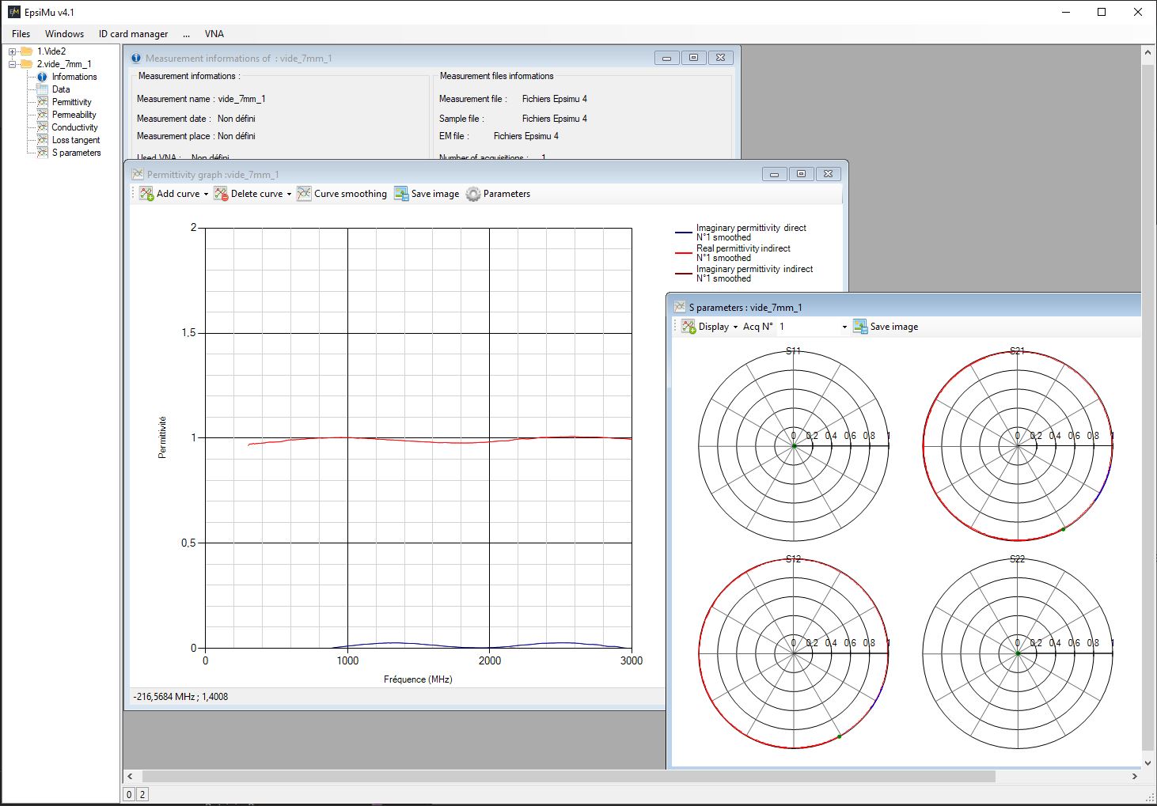The width and height of the screenshot is (1157, 806).
Task: Open Permittivity in the tree
Action: coord(71,102)
